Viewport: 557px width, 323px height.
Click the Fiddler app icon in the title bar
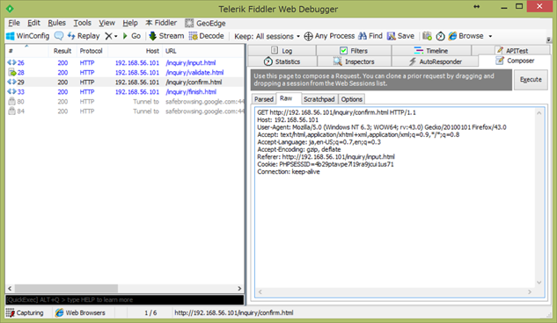10,8
